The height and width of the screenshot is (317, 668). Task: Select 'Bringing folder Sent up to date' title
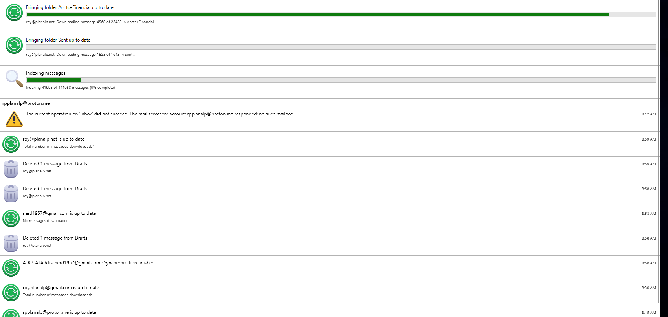click(x=58, y=40)
